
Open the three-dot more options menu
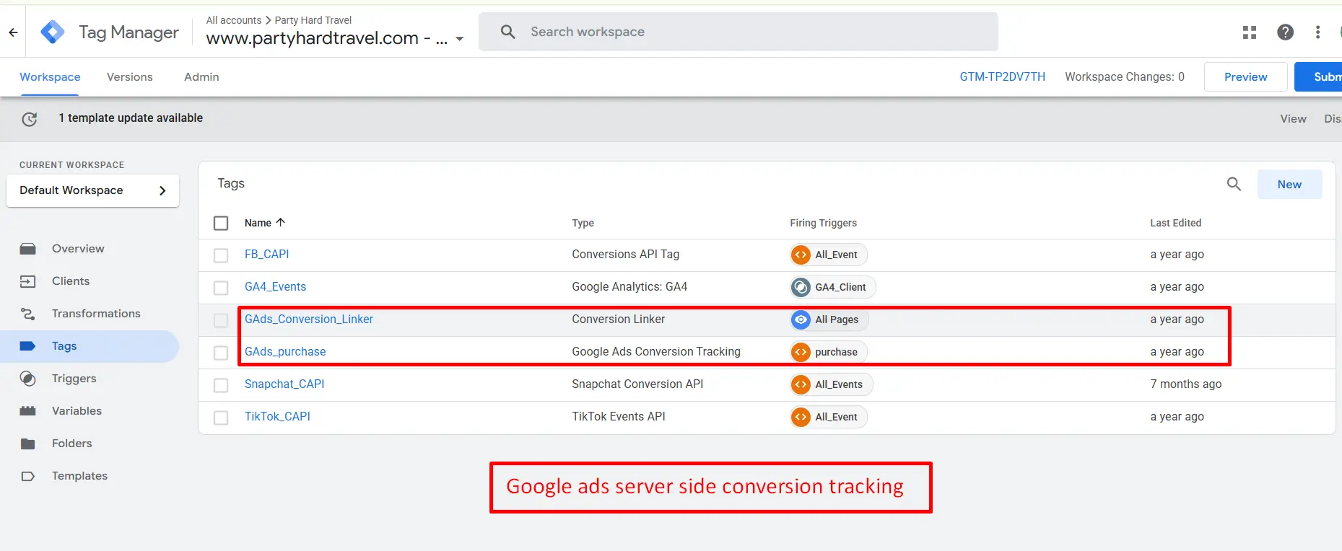(1317, 32)
